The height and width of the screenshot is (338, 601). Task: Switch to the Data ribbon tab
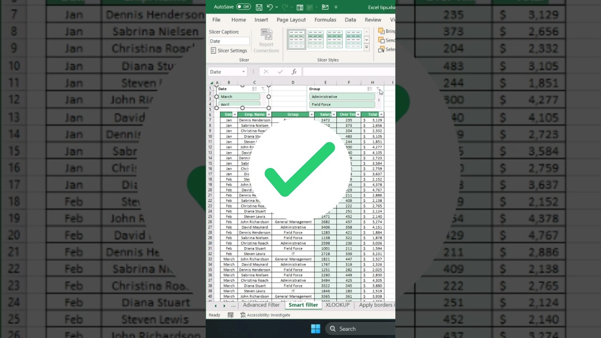point(350,20)
